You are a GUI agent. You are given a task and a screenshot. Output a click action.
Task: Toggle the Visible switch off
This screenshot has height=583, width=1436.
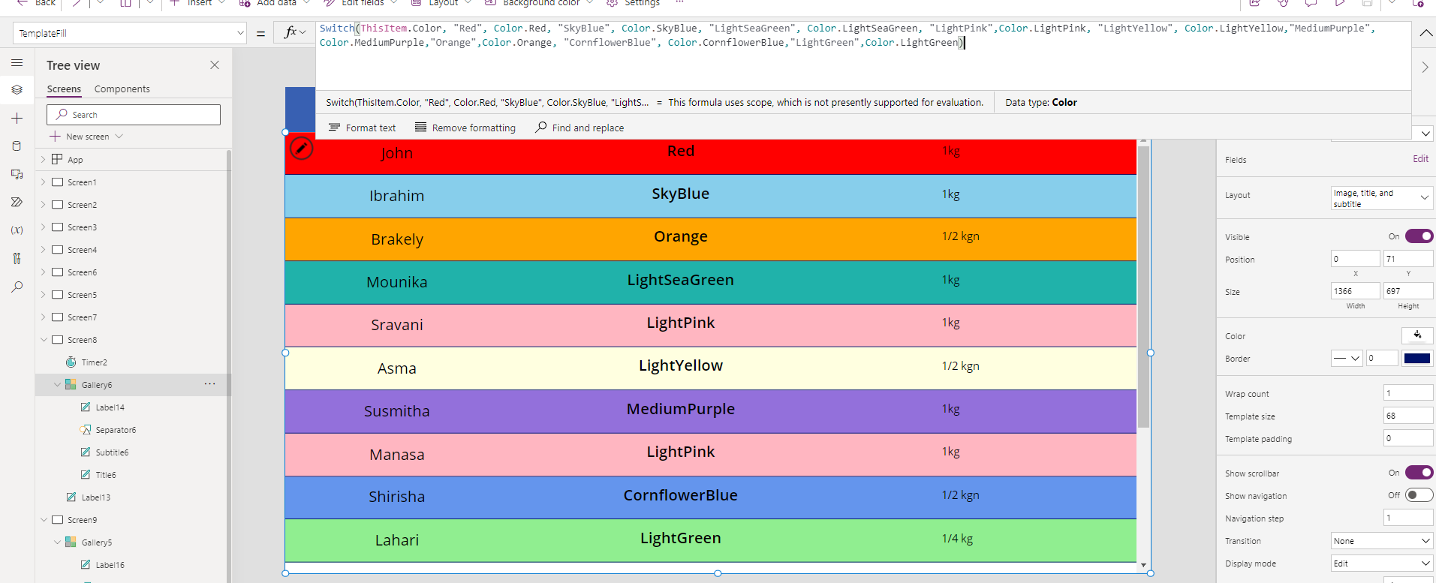1419,236
